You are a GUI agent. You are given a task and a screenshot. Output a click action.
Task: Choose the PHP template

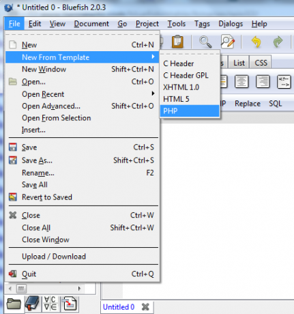(x=190, y=111)
